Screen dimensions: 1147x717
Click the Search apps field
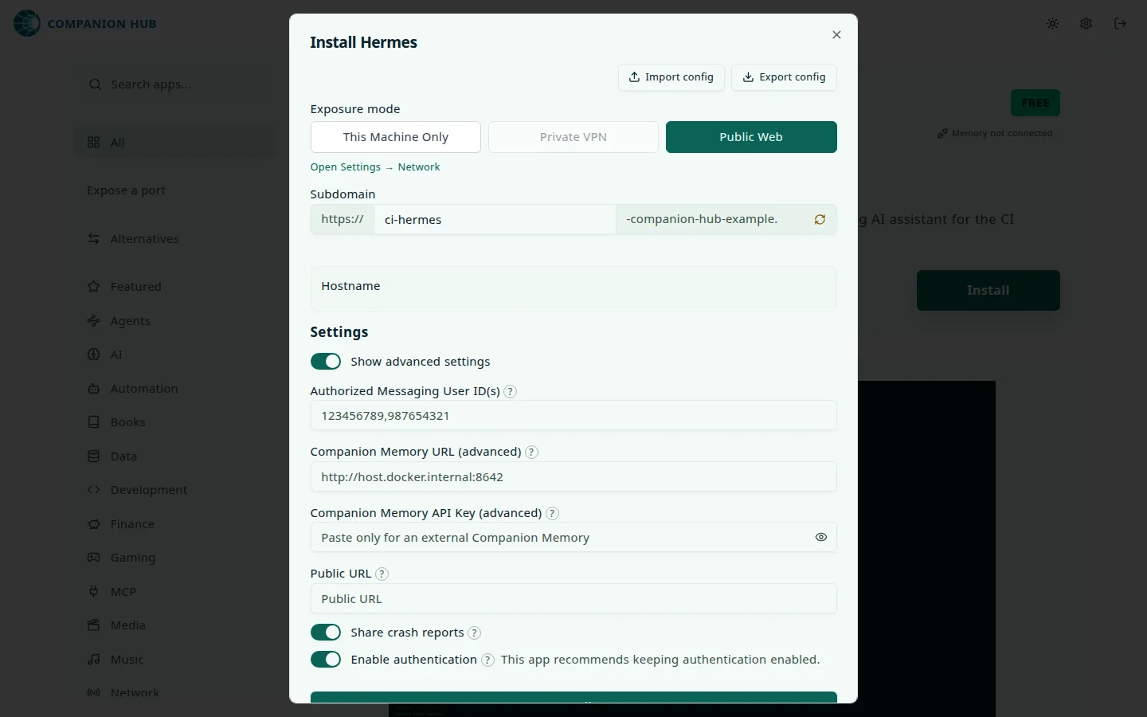point(174,84)
